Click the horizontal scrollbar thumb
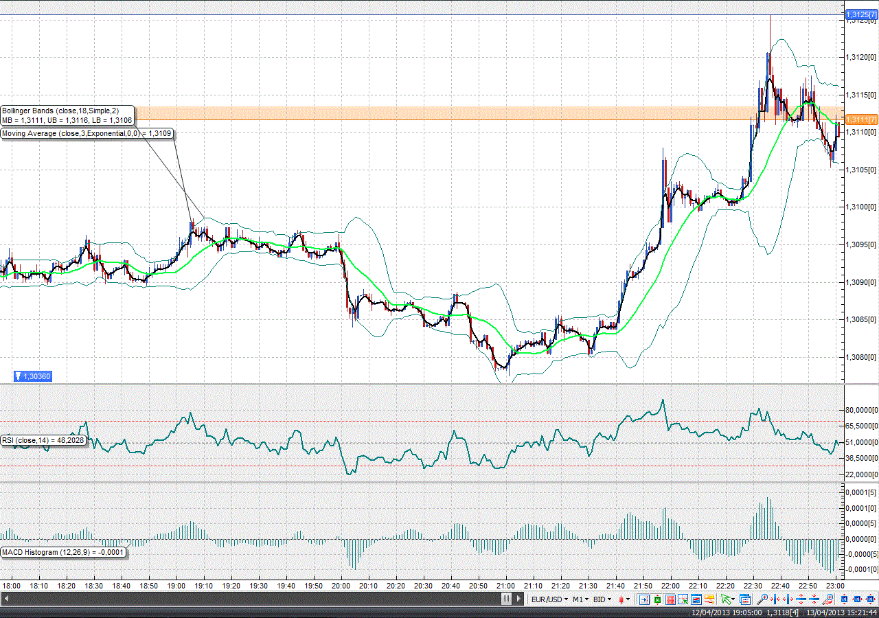The height and width of the screenshot is (618, 879). pyautogui.click(x=507, y=599)
